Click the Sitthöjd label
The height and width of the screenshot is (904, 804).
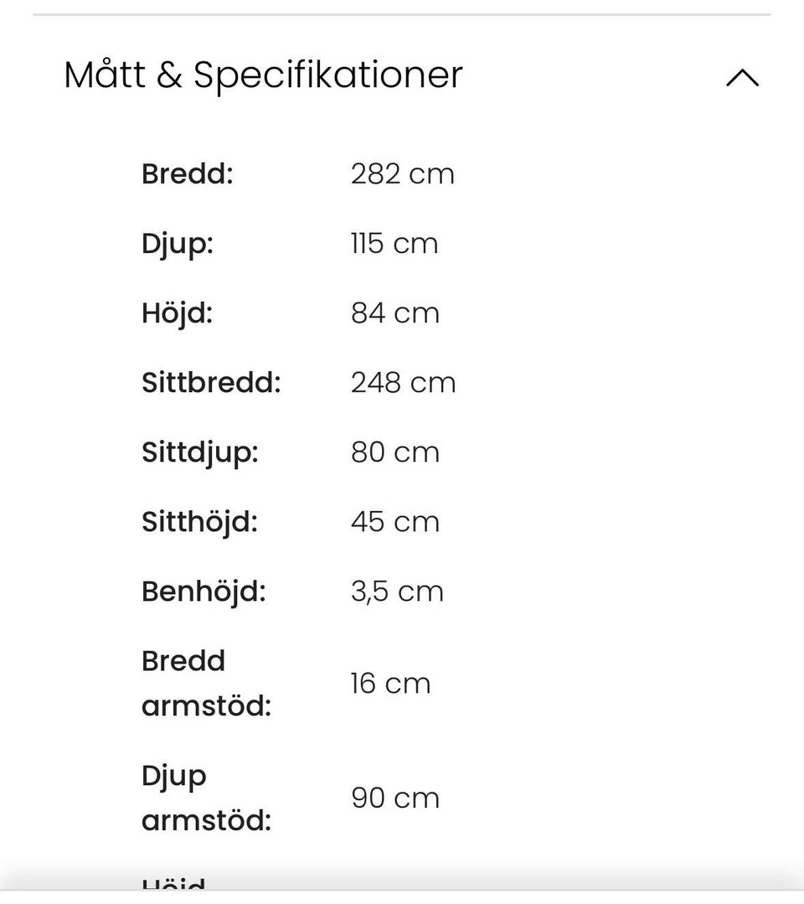tap(200, 523)
